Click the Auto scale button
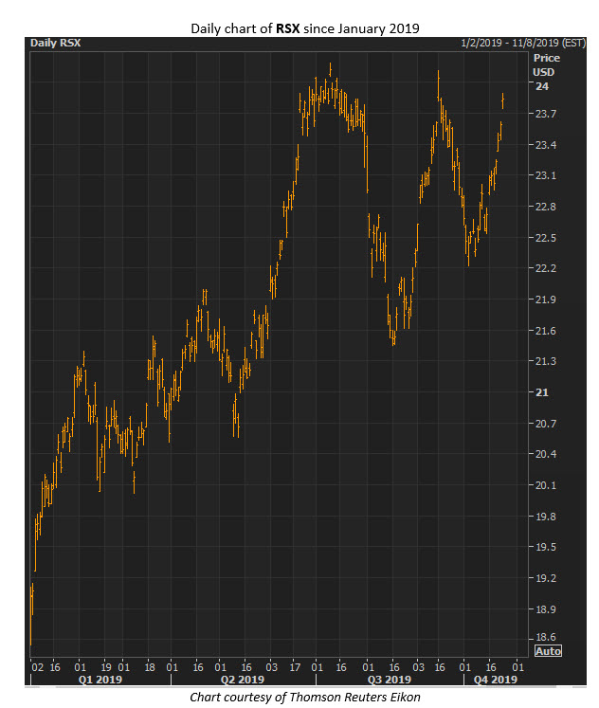 (x=548, y=650)
